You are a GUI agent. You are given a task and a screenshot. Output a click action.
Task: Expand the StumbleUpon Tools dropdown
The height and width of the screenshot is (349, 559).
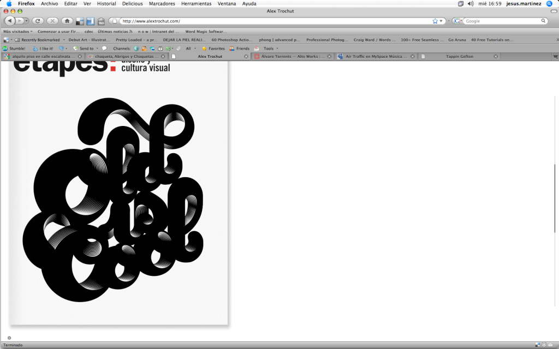click(x=268, y=48)
